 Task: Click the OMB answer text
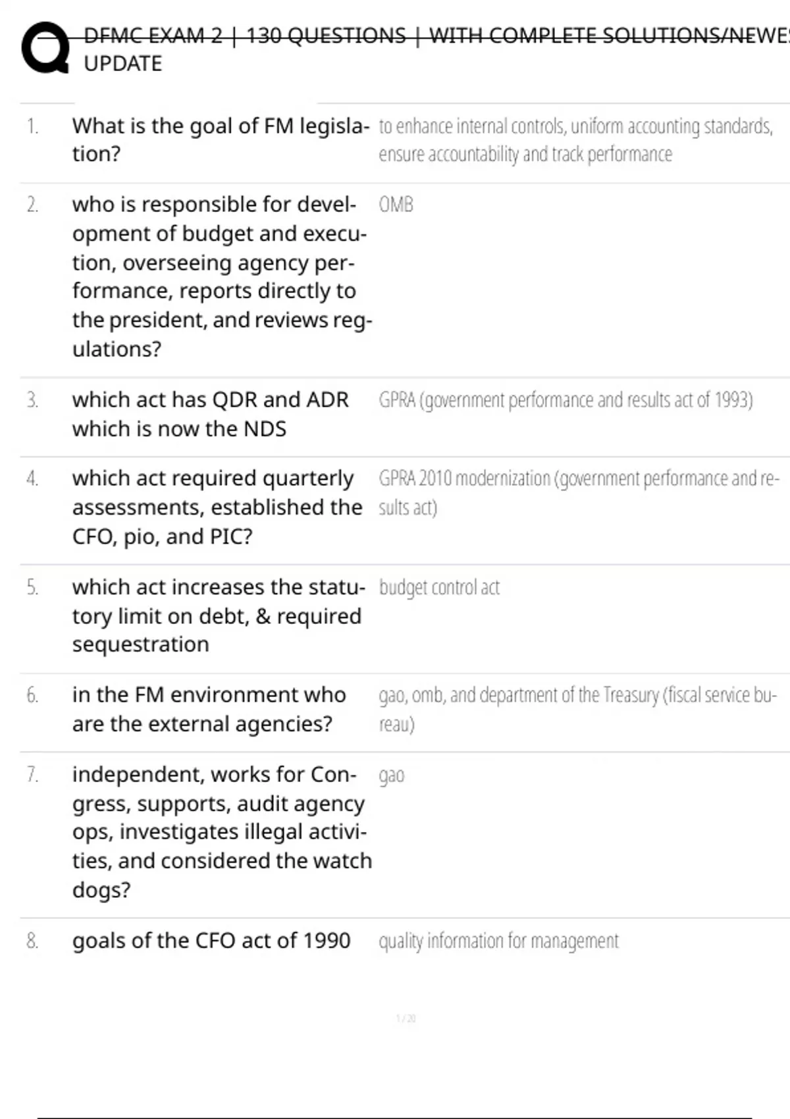tap(396, 205)
